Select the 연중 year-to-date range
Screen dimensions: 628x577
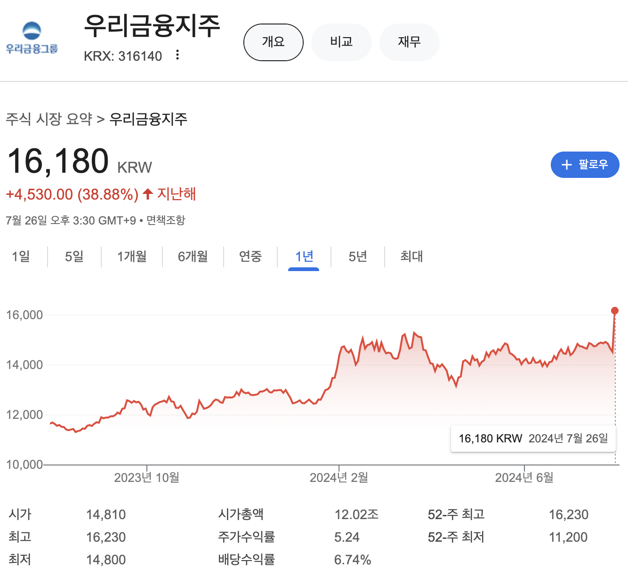[250, 256]
